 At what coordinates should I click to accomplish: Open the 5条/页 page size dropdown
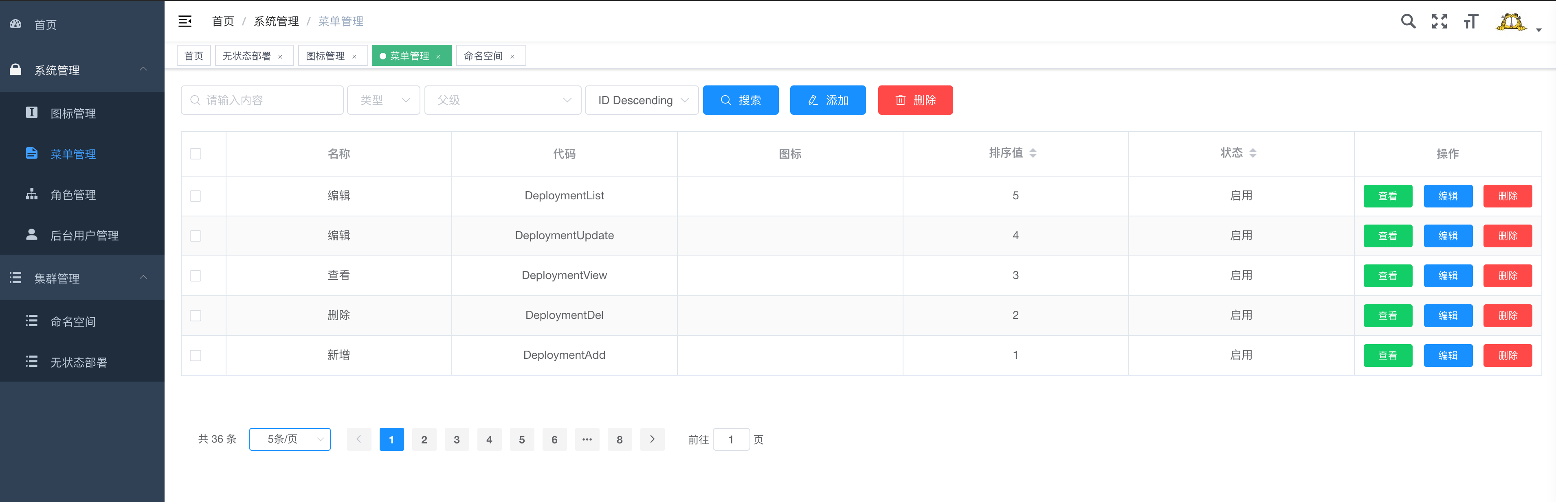coord(290,439)
